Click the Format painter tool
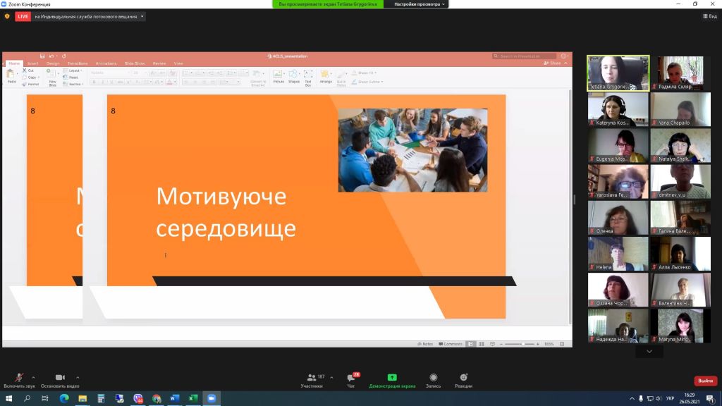Screen dimensions: 722x406 point(31,85)
